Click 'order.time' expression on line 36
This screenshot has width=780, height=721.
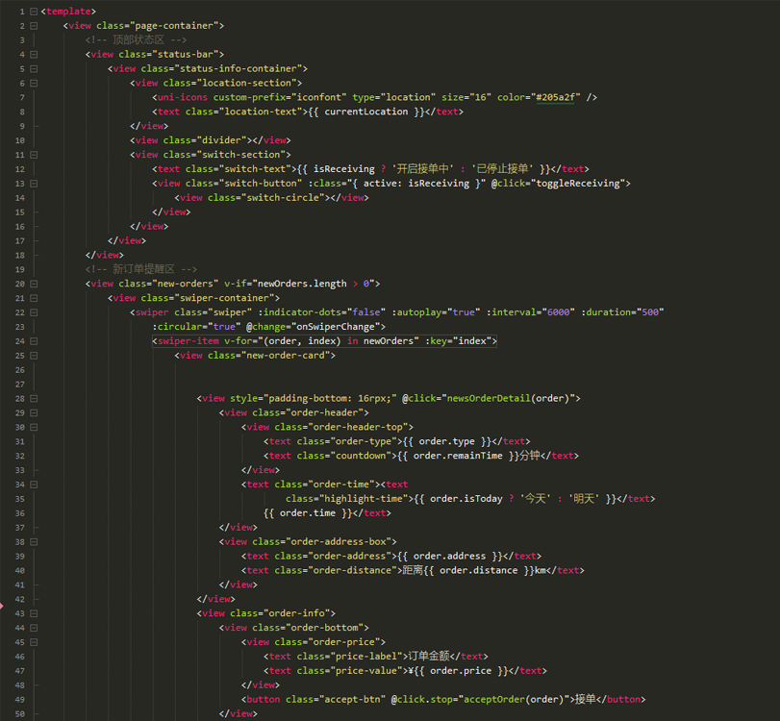click(x=308, y=513)
